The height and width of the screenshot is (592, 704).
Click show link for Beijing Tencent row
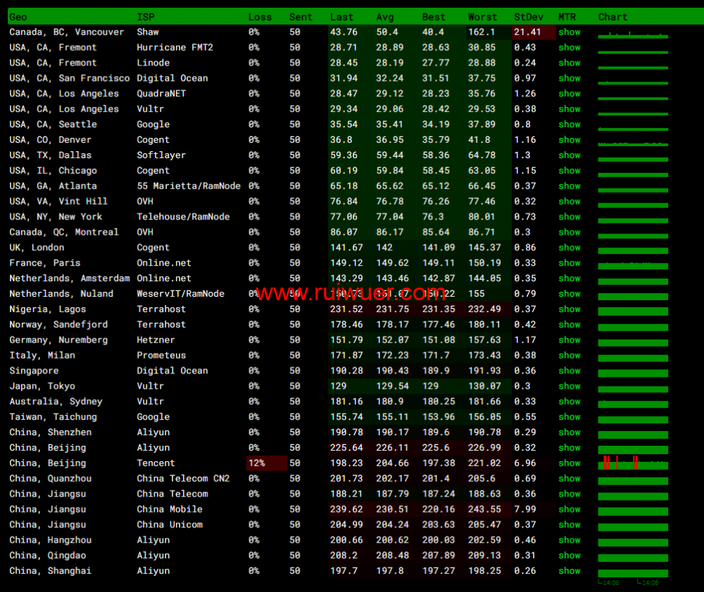click(569, 463)
